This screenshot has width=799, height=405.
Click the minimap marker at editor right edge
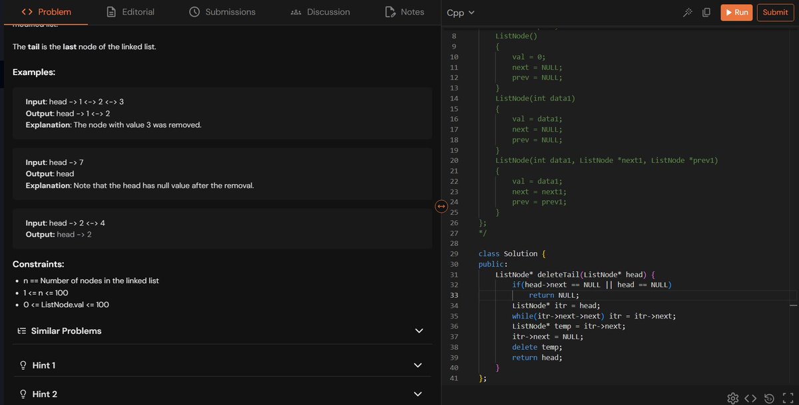(x=792, y=305)
